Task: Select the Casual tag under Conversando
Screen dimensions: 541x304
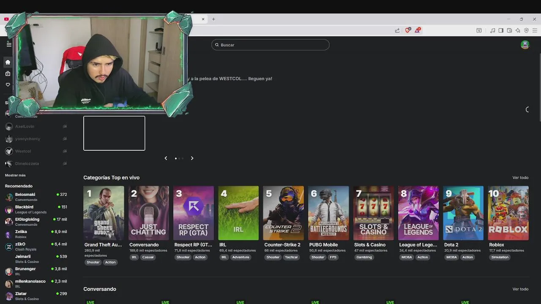Action: click(148, 257)
